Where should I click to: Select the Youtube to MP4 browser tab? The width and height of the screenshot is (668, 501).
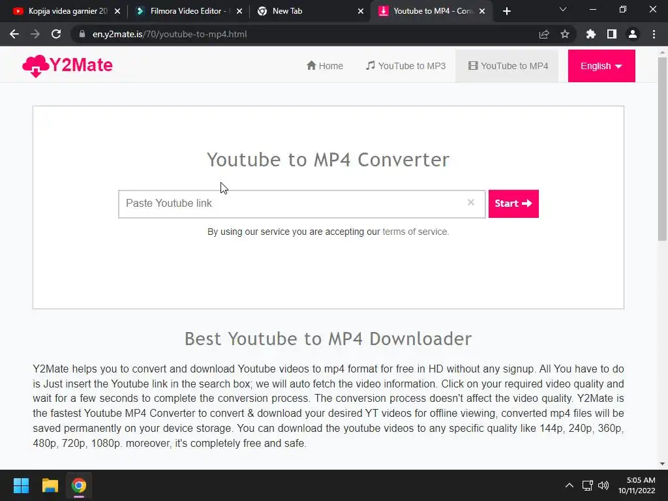coord(431,11)
